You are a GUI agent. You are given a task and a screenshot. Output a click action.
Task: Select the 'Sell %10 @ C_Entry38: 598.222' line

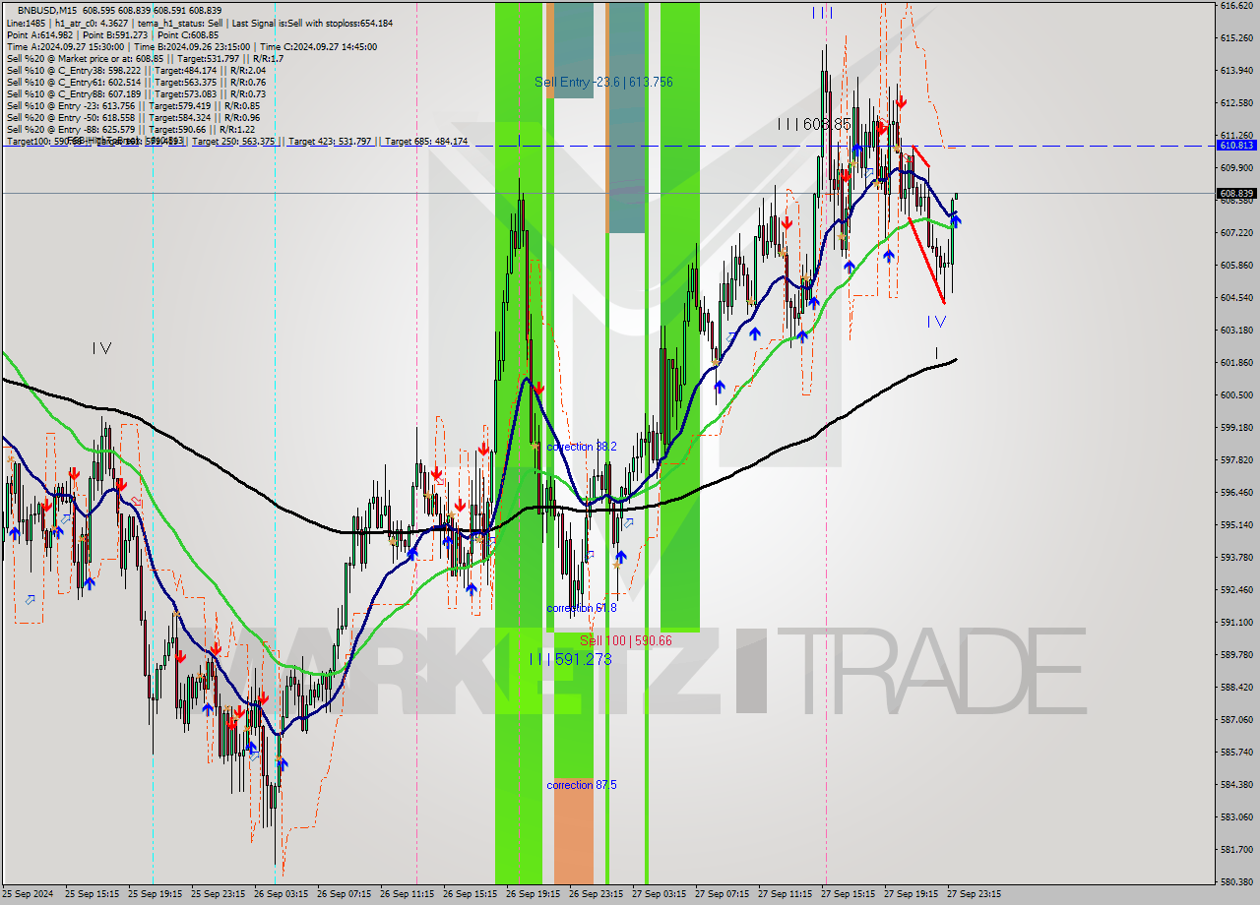(136, 70)
